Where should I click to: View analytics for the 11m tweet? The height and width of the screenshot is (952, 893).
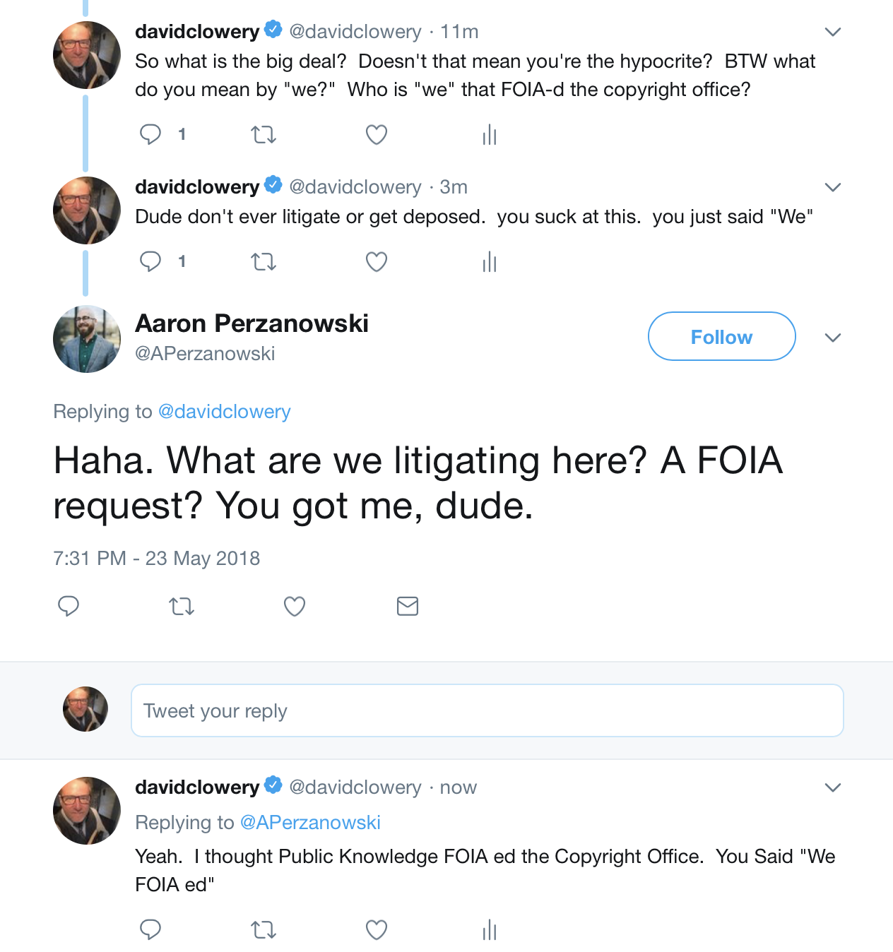click(490, 134)
